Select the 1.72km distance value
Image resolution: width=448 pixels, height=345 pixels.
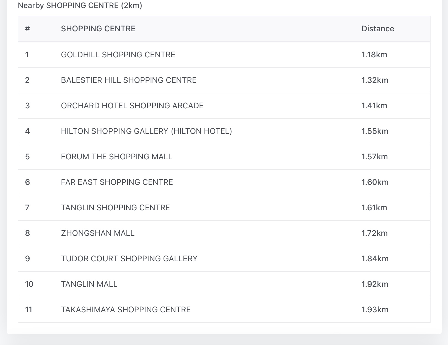point(374,233)
